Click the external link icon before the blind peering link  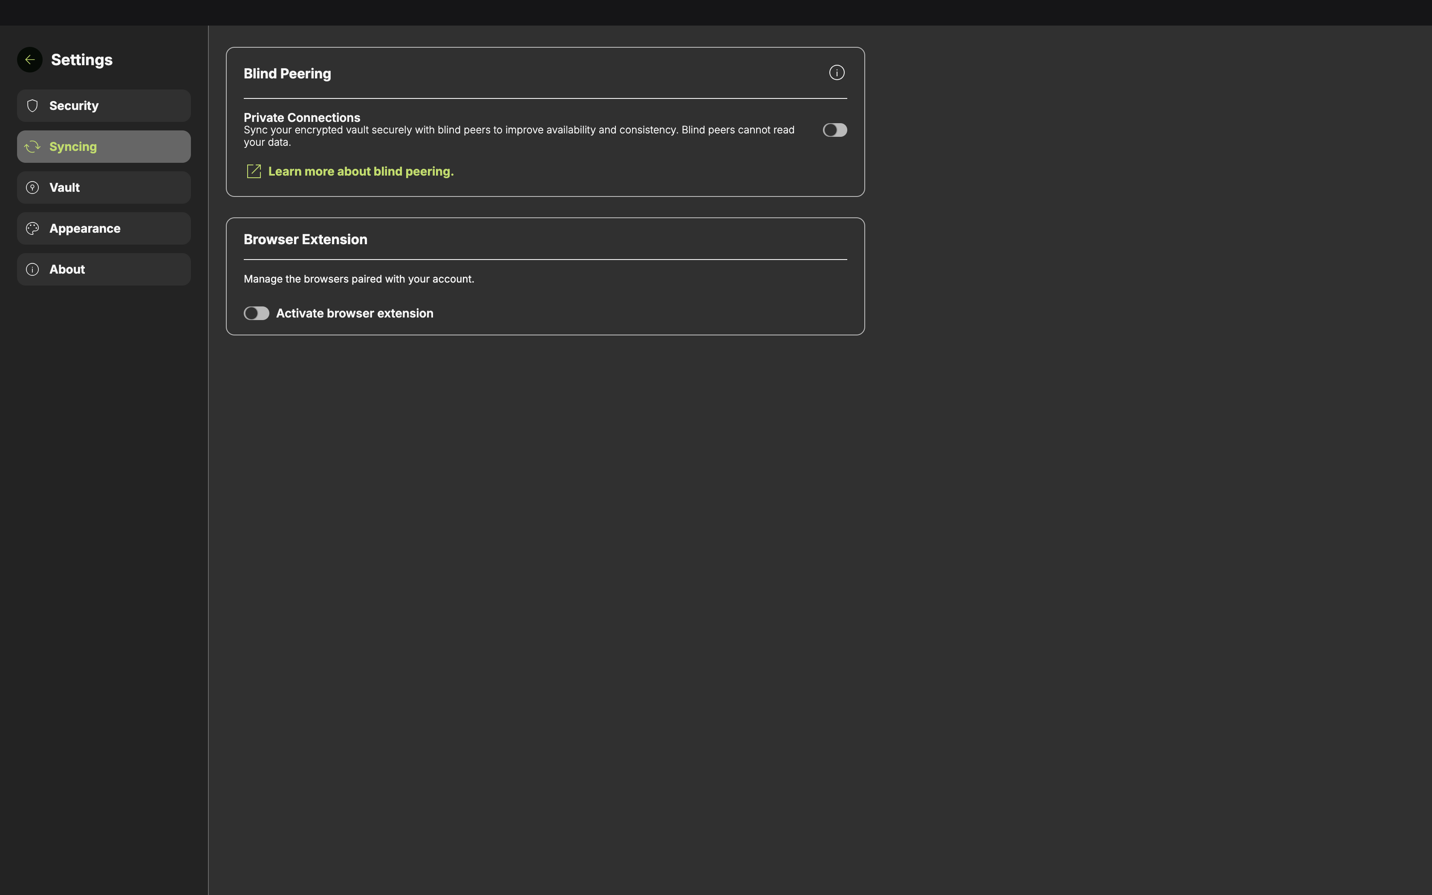254,170
